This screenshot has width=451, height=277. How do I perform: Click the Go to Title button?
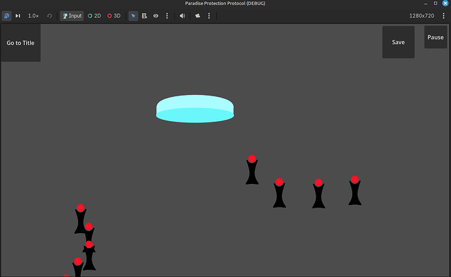pos(20,43)
